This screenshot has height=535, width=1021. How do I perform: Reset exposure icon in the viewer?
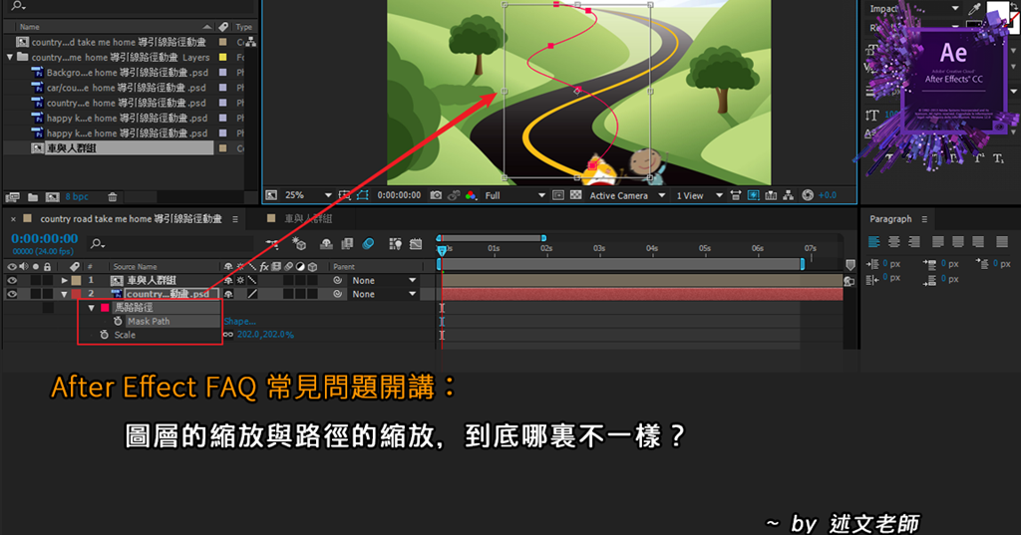[x=808, y=195]
